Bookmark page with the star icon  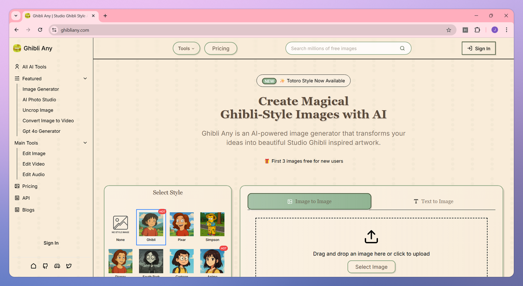tap(448, 30)
